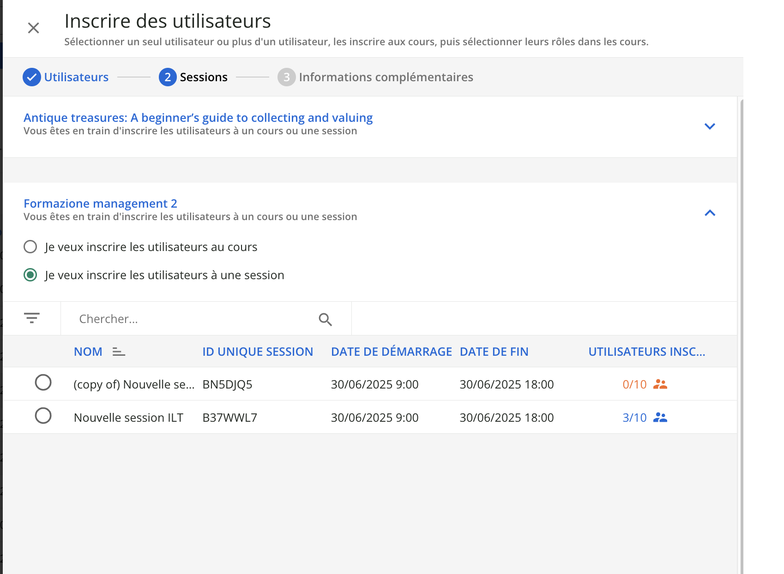Click the checkmark icon of Utilisateurs step

(31, 77)
